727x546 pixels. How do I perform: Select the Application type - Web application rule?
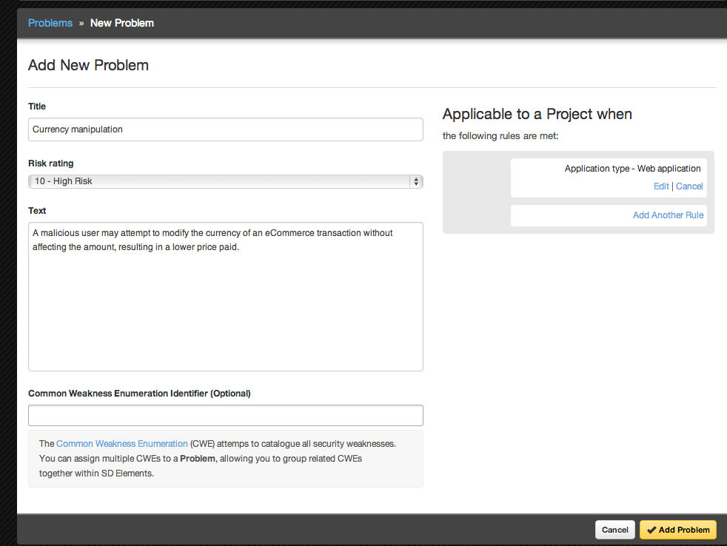coord(632,169)
